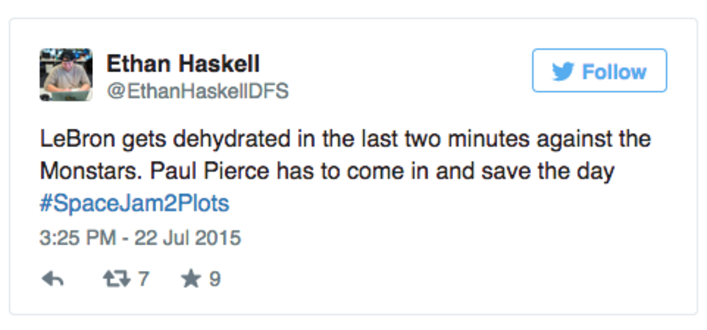Favorite the tweet with the star icon
Viewport: 707px width, 330px height.
pyautogui.click(x=191, y=278)
